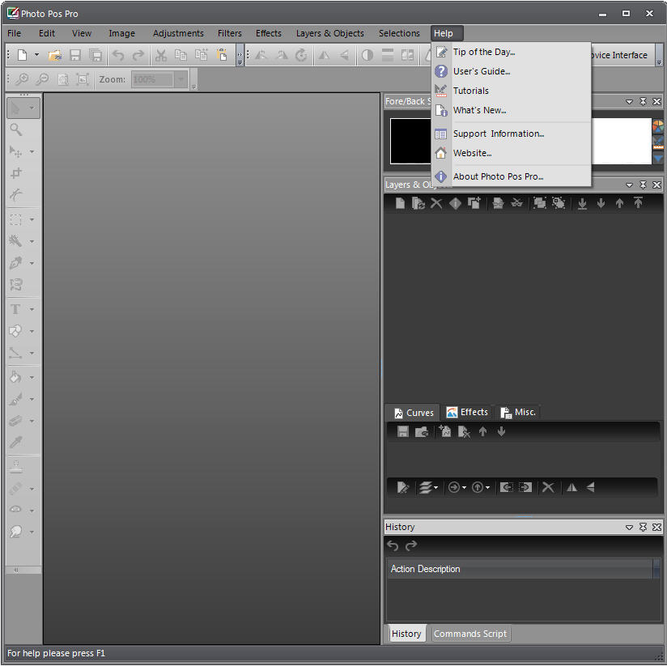This screenshot has width=667, height=666.
Task: Click Move layer to top icon
Action: point(638,203)
